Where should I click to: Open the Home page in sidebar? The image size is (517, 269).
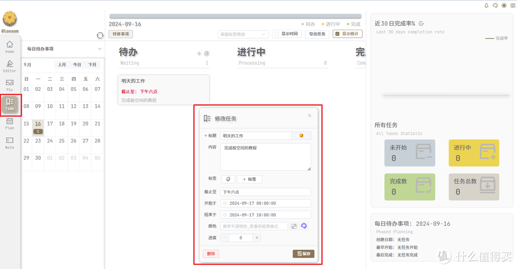pos(10,47)
